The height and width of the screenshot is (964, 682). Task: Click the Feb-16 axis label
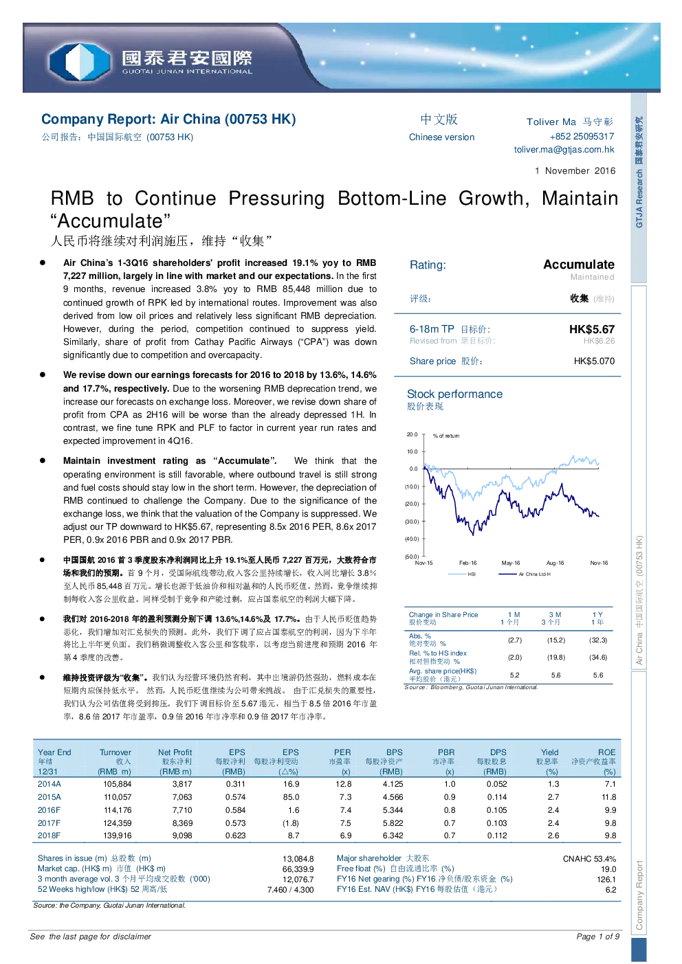pyautogui.click(x=468, y=563)
